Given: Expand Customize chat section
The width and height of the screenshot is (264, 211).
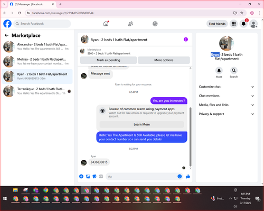Looking at the screenshot, I should (227, 87).
